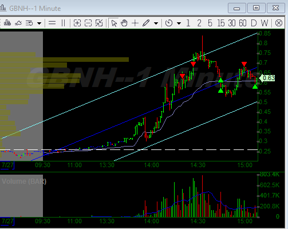Click the red sell marker near 15:00
288x229 pixels.
[244, 64]
